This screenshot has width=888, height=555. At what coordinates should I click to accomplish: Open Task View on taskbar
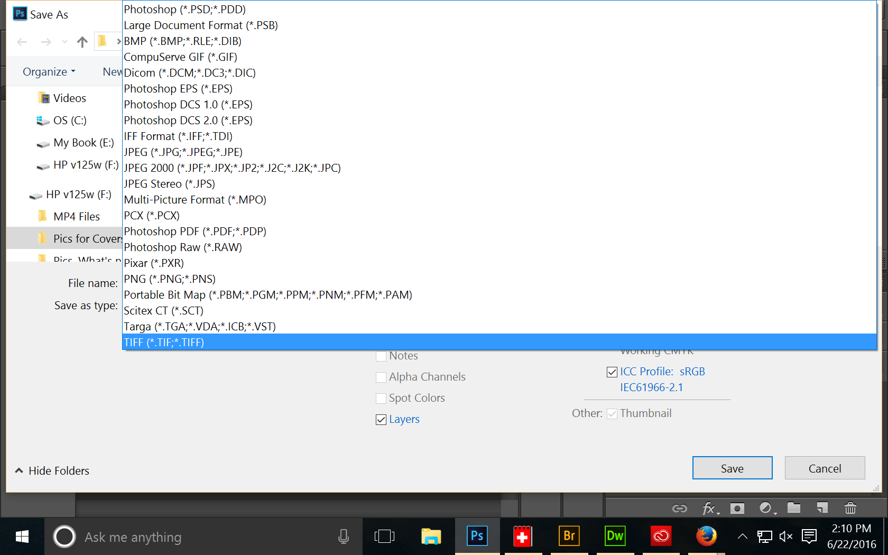384,537
